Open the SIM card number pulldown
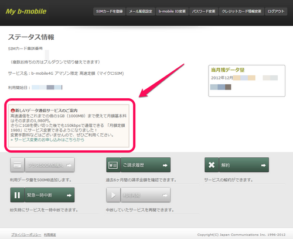The image size is (293, 239). pyautogui.click(x=47, y=54)
